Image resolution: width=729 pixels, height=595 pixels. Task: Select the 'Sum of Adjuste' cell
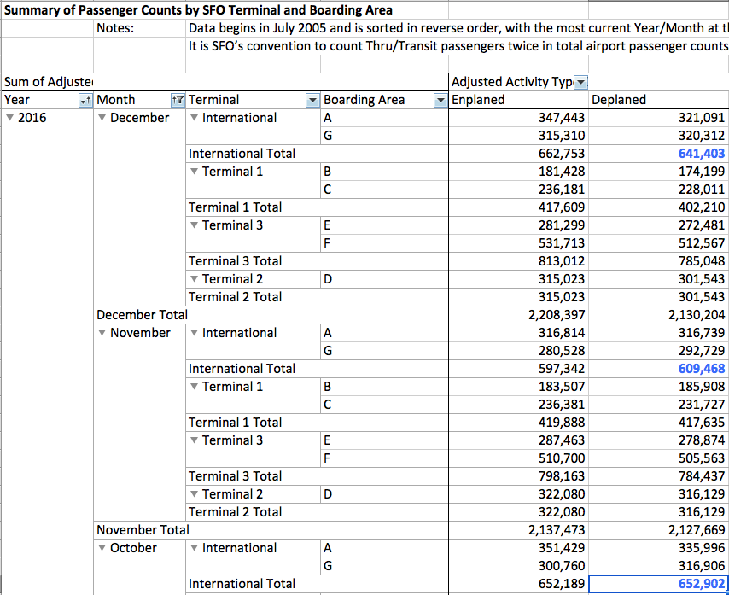coord(47,82)
